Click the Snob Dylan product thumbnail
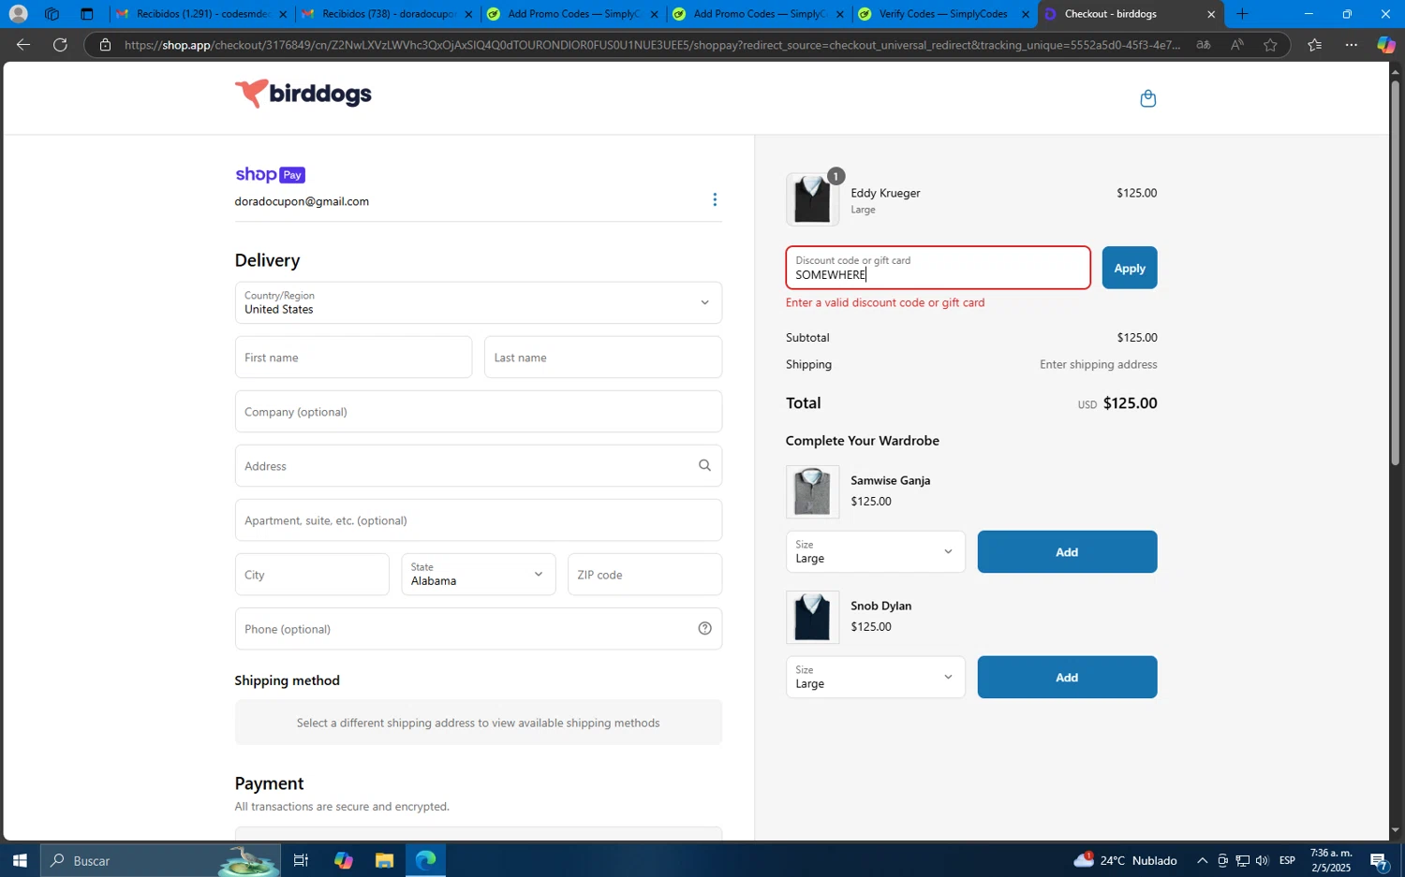This screenshot has width=1405, height=877. tap(812, 617)
